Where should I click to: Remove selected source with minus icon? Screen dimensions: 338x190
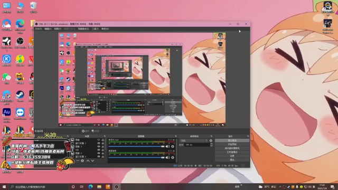[78, 160]
